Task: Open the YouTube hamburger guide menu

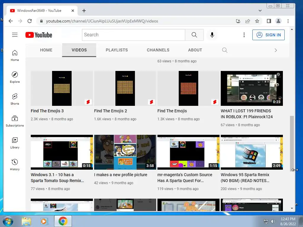Action: click(x=15, y=35)
